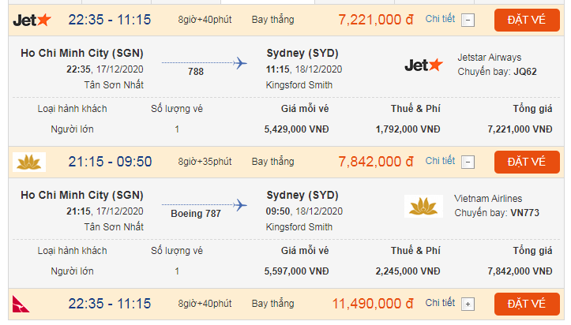The image size is (571, 325).
Task: Click Chi tiết link on Jetstar row
Action: pyautogui.click(x=440, y=19)
